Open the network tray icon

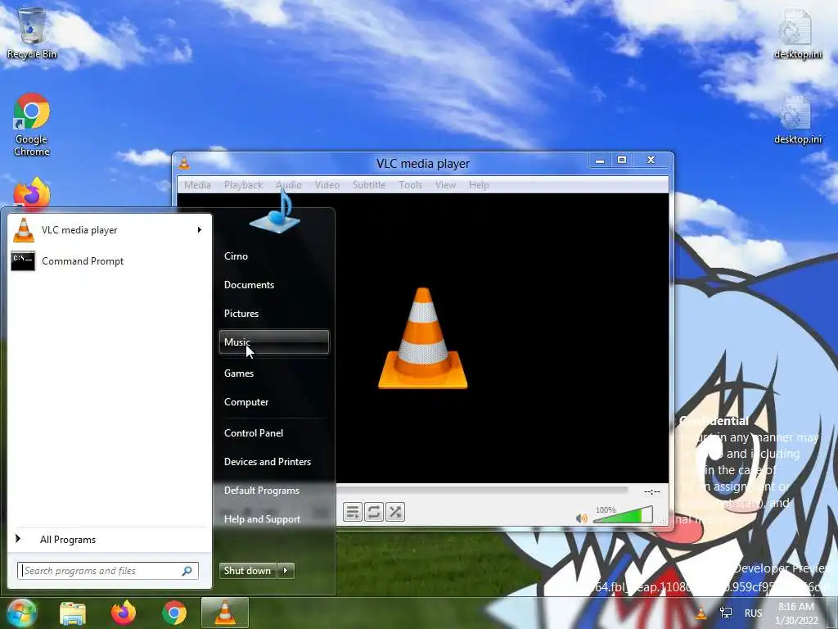click(726, 613)
